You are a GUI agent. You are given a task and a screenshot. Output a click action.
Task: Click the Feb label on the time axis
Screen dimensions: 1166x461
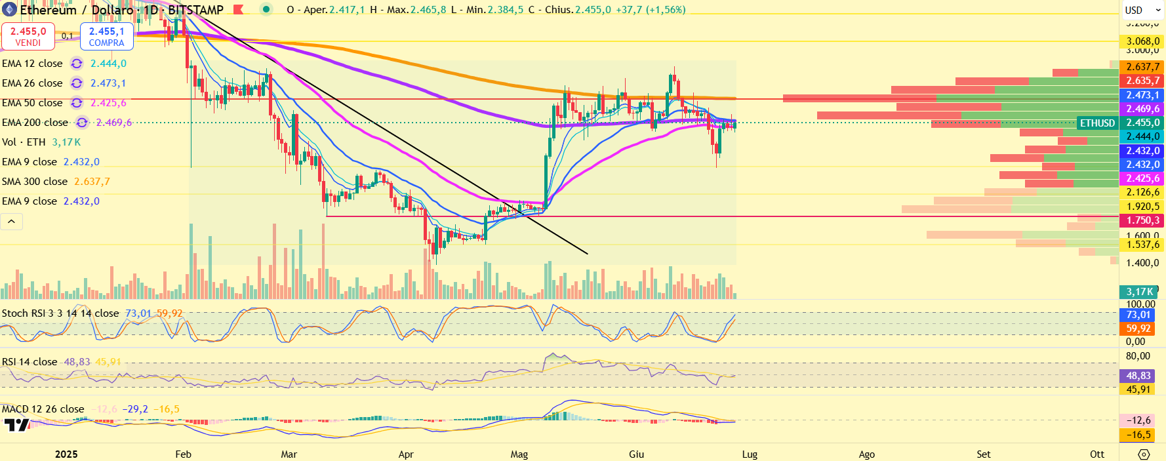tap(184, 454)
